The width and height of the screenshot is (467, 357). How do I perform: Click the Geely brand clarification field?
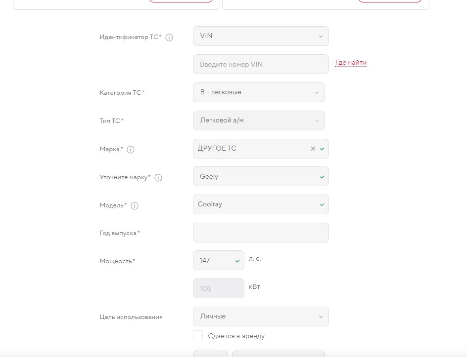click(261, 176)
